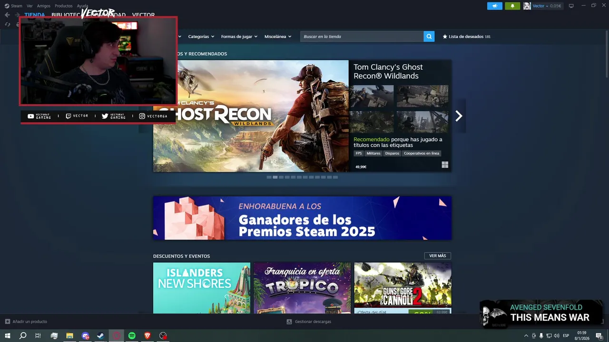Show hidden system tray icons chevron
The height and width of the screenshot is (342, 609).
click(526, 336)
